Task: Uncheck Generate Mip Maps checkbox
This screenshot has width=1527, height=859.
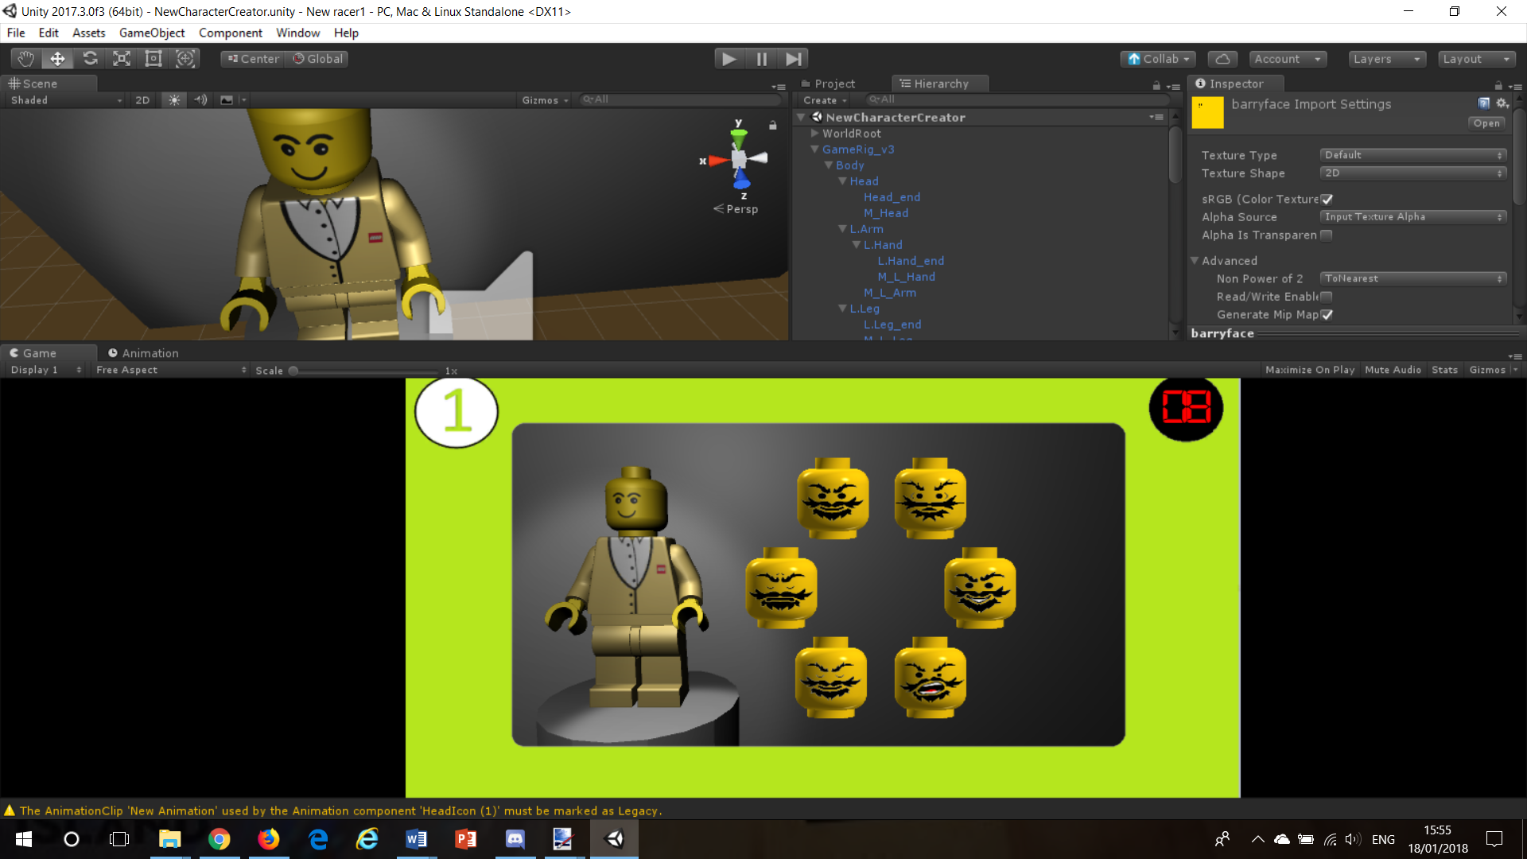Action: tap(1327, 314)
